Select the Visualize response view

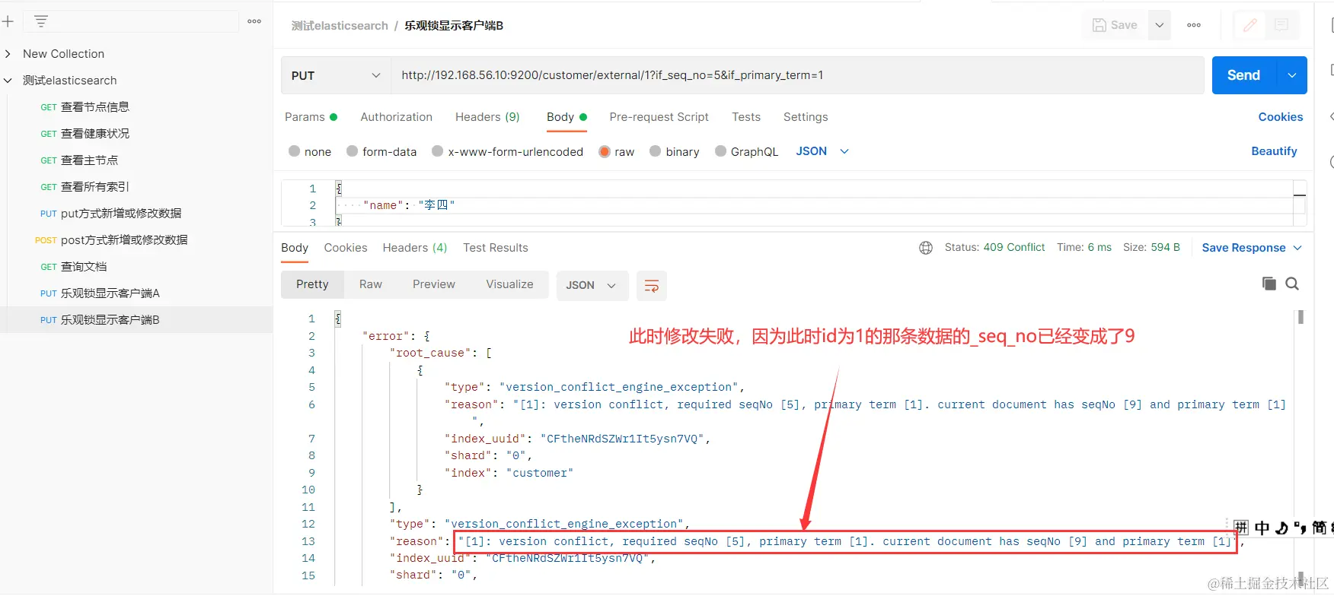click(x=509, y=284)
